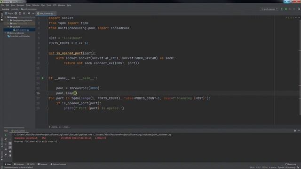Run port_scanner from top toolbar

coord(282,9)
